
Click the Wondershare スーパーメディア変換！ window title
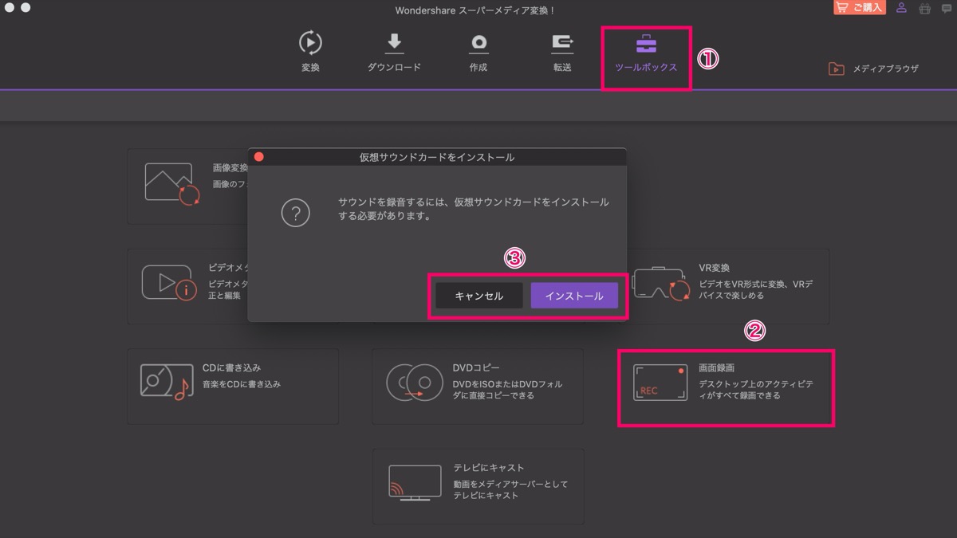(x=475, y=10)
